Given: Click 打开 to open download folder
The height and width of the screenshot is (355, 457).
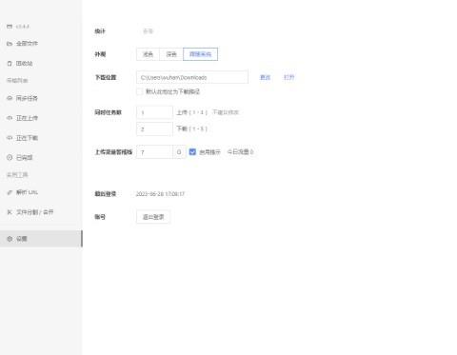Looking at the screenshot, I should coord(288,77).
